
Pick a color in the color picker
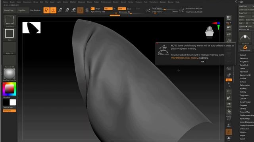click(10, 89)
